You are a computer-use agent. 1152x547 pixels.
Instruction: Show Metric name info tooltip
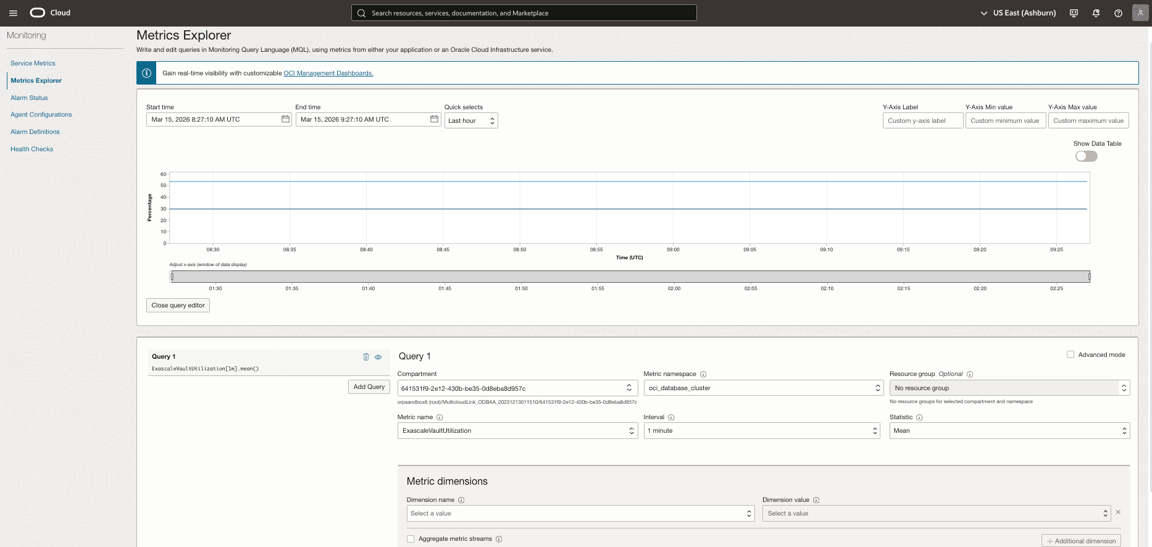pos(440,417)
